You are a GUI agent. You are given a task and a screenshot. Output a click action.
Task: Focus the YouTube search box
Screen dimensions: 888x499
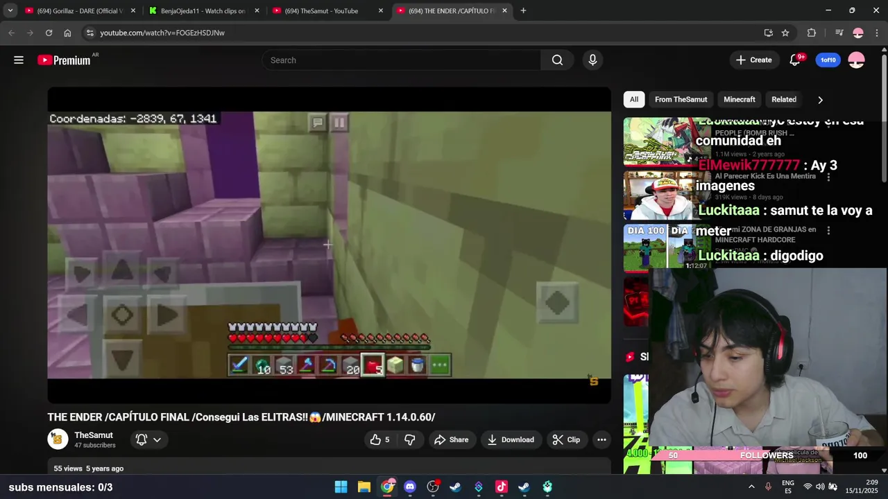coord(401,60)
